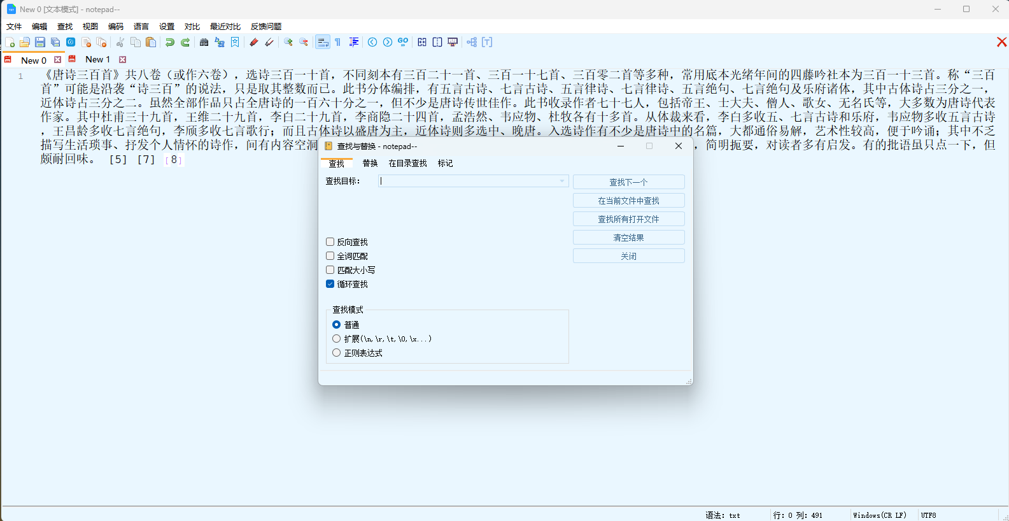Viewport: 1009px width, 521px height.
Task: Close the 查找与替换 dialog window
Action: pyautogui.click(x=679, y=146)
